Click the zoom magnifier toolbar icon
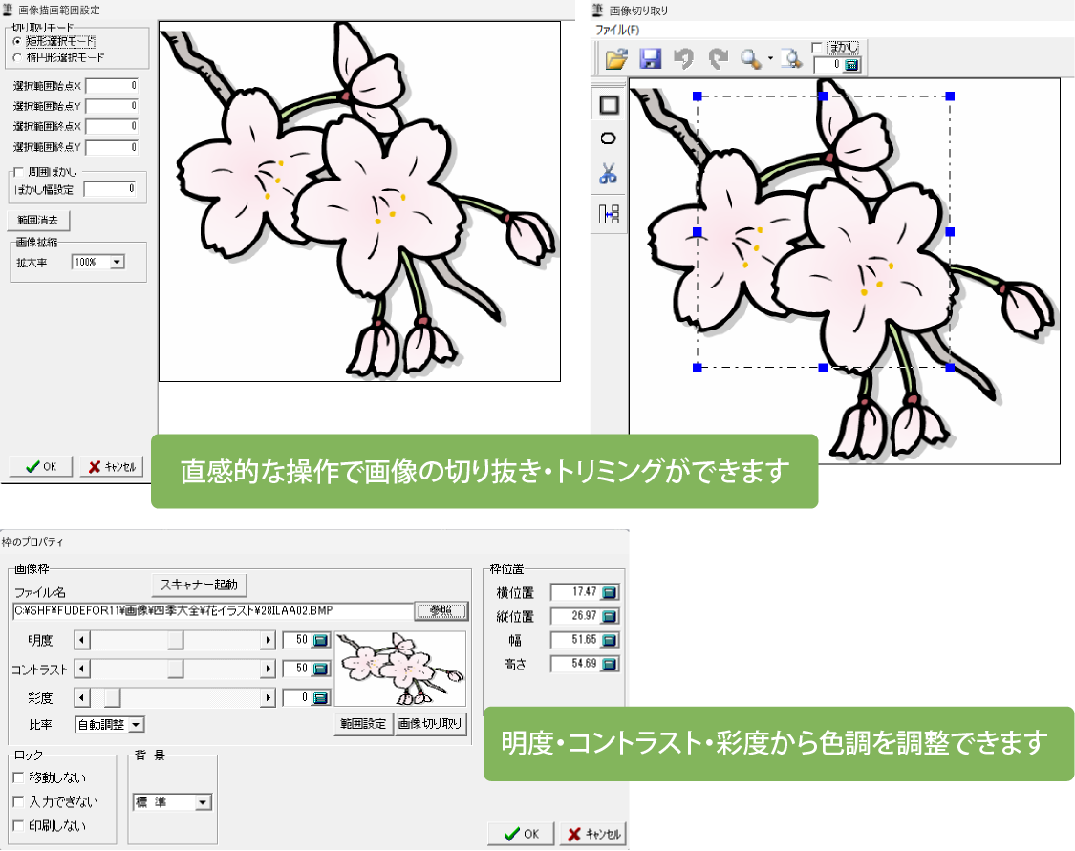 [750, 58]
